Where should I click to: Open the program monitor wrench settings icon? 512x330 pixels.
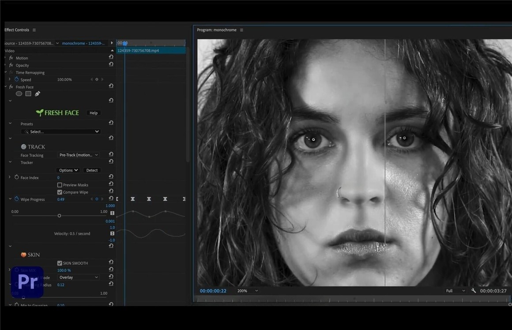pos(474,291)
